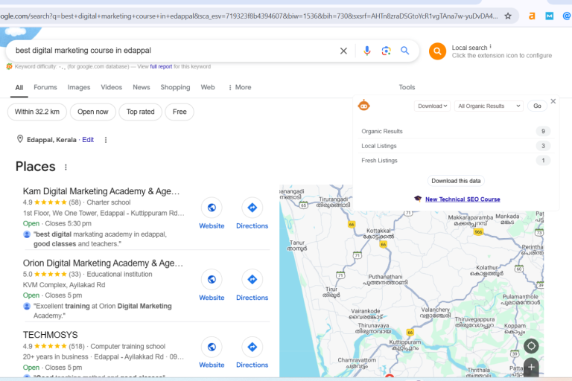Open the search Tools options

click(x=407, y=88)
